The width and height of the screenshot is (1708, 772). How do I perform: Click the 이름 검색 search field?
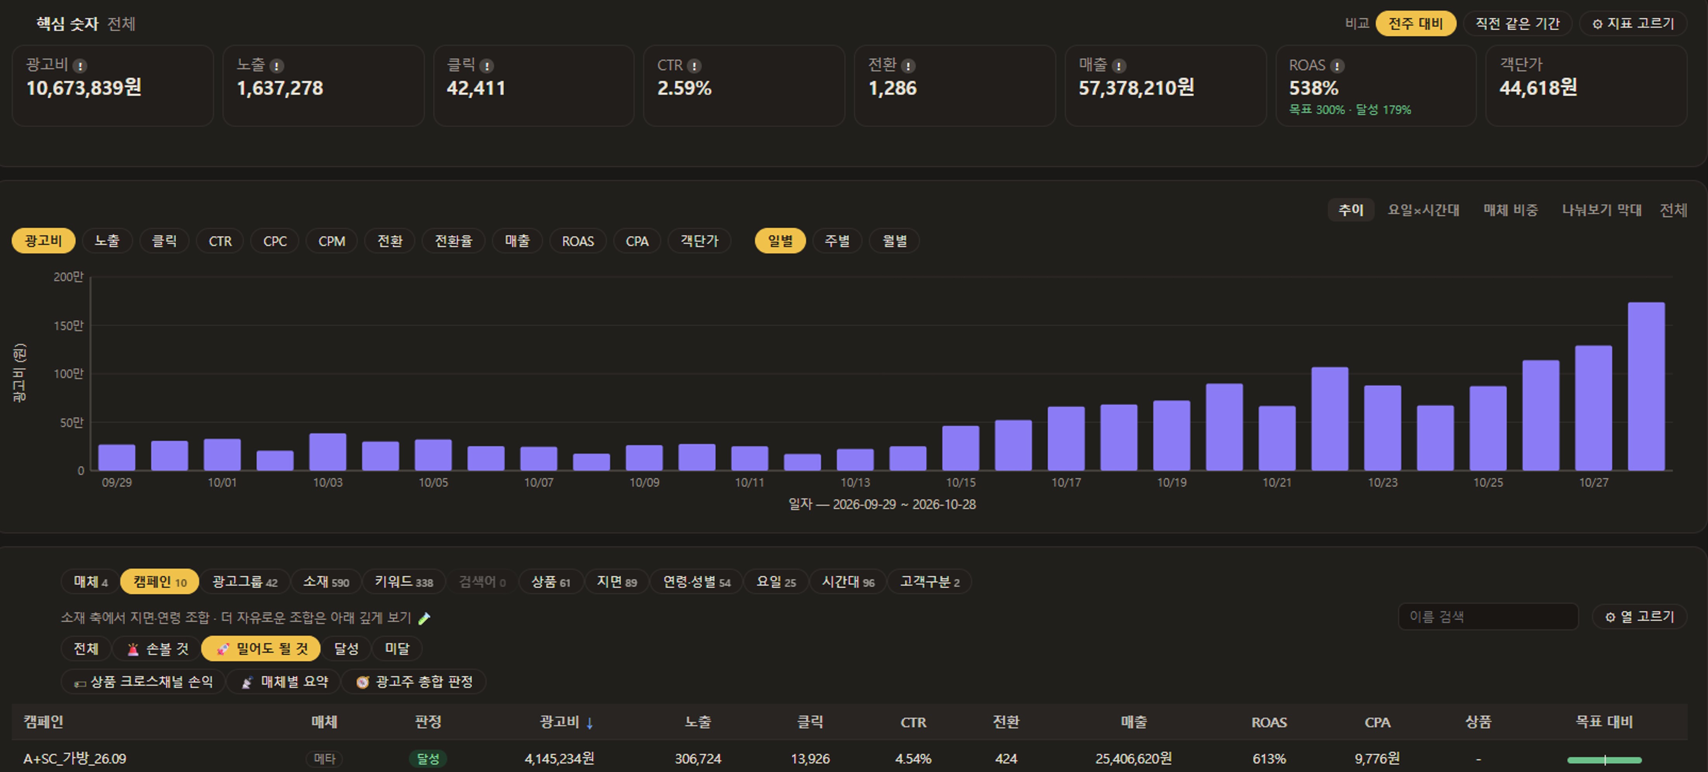coord(1489,617)
